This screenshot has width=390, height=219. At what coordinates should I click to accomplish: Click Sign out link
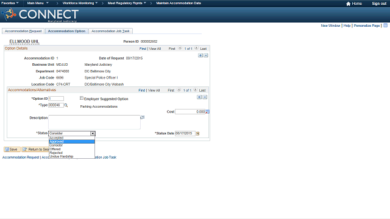click(x=379, y=4)
